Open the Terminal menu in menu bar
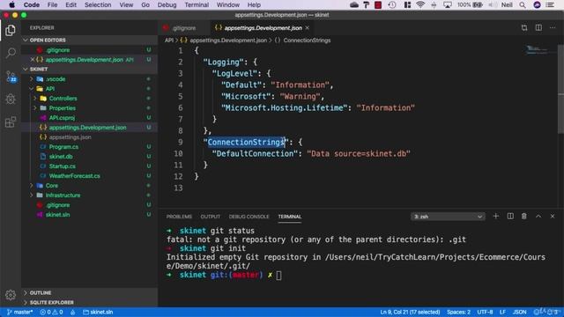Viewport: 564px width, 317px height. click(197, 4)
